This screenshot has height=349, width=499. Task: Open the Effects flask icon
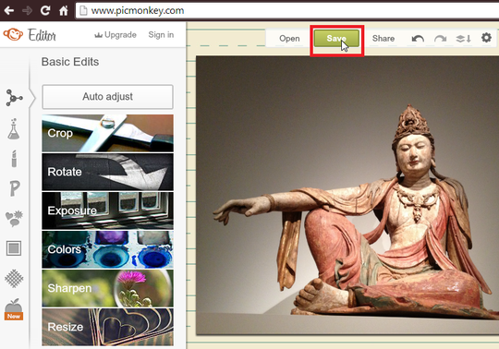14,128
